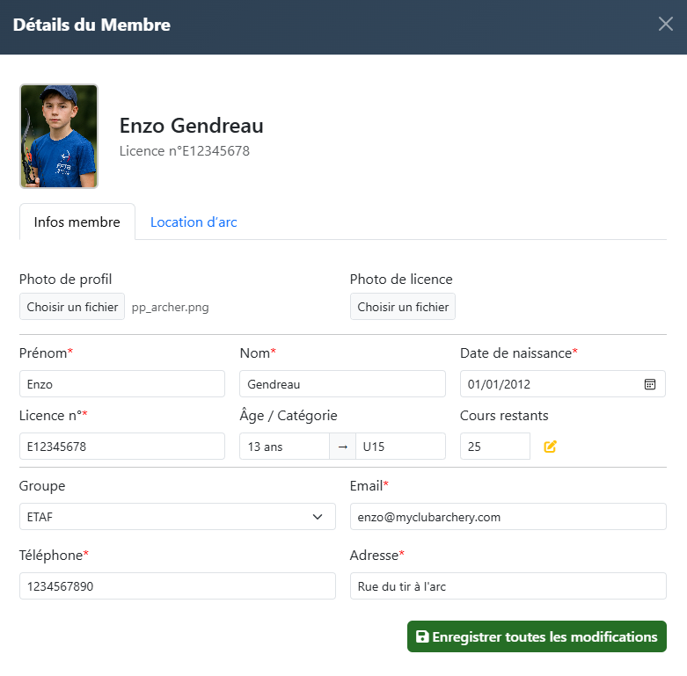Switch to the Location d'arc tab
687x676 pixels.
[194, 222]
